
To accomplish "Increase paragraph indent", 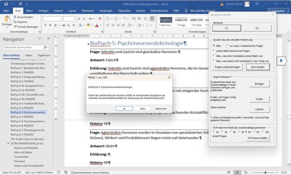I will point(139,19).
